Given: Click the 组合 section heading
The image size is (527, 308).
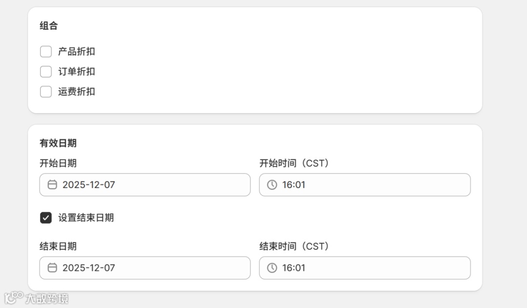Looking at the screenshot, I should [49, 26].
